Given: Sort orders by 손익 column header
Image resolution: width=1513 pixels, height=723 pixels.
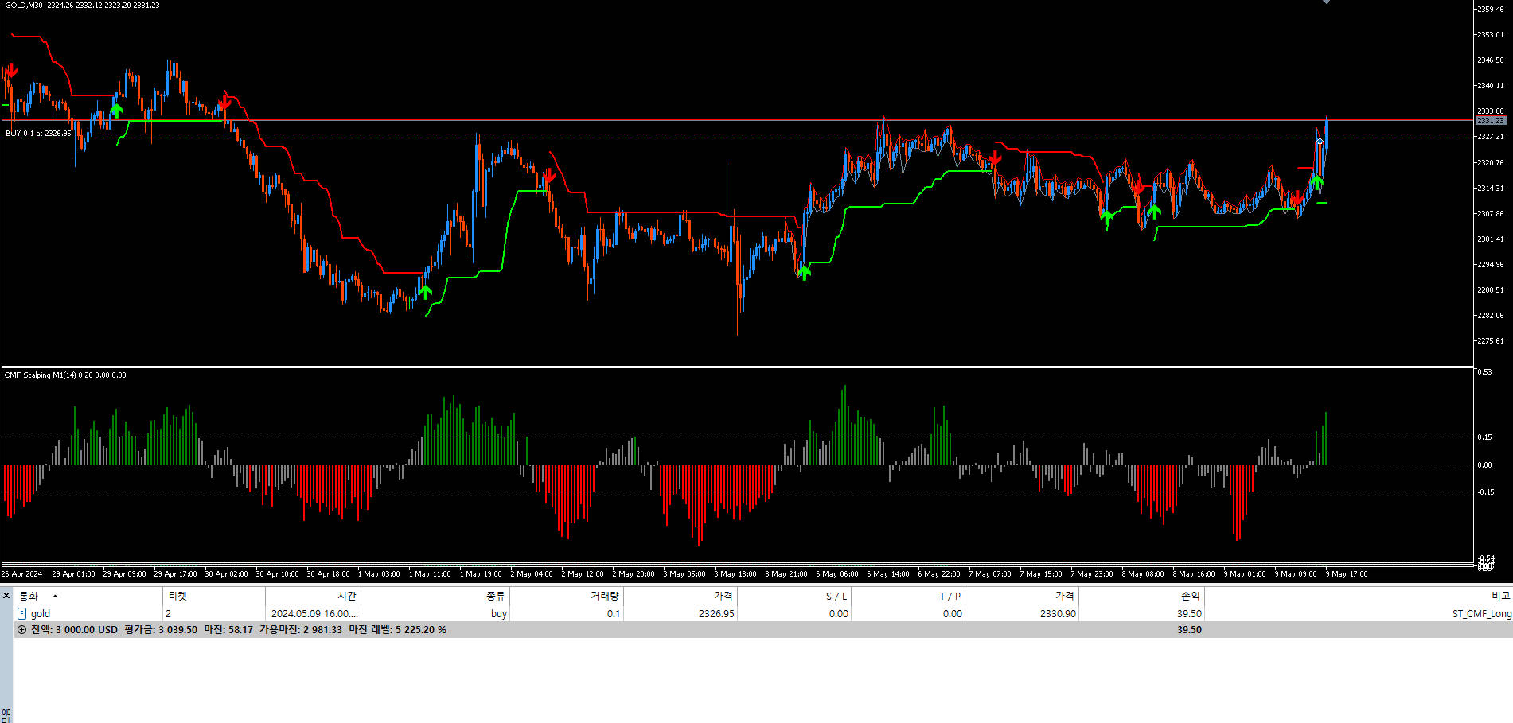Looking at the screenshot, I should (x=1189, y=596).
